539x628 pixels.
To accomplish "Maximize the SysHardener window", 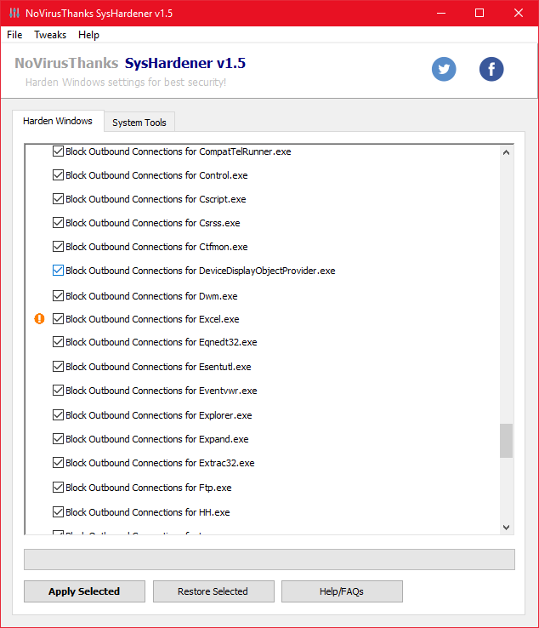I will pyautogui.click(x=479, y=13).
